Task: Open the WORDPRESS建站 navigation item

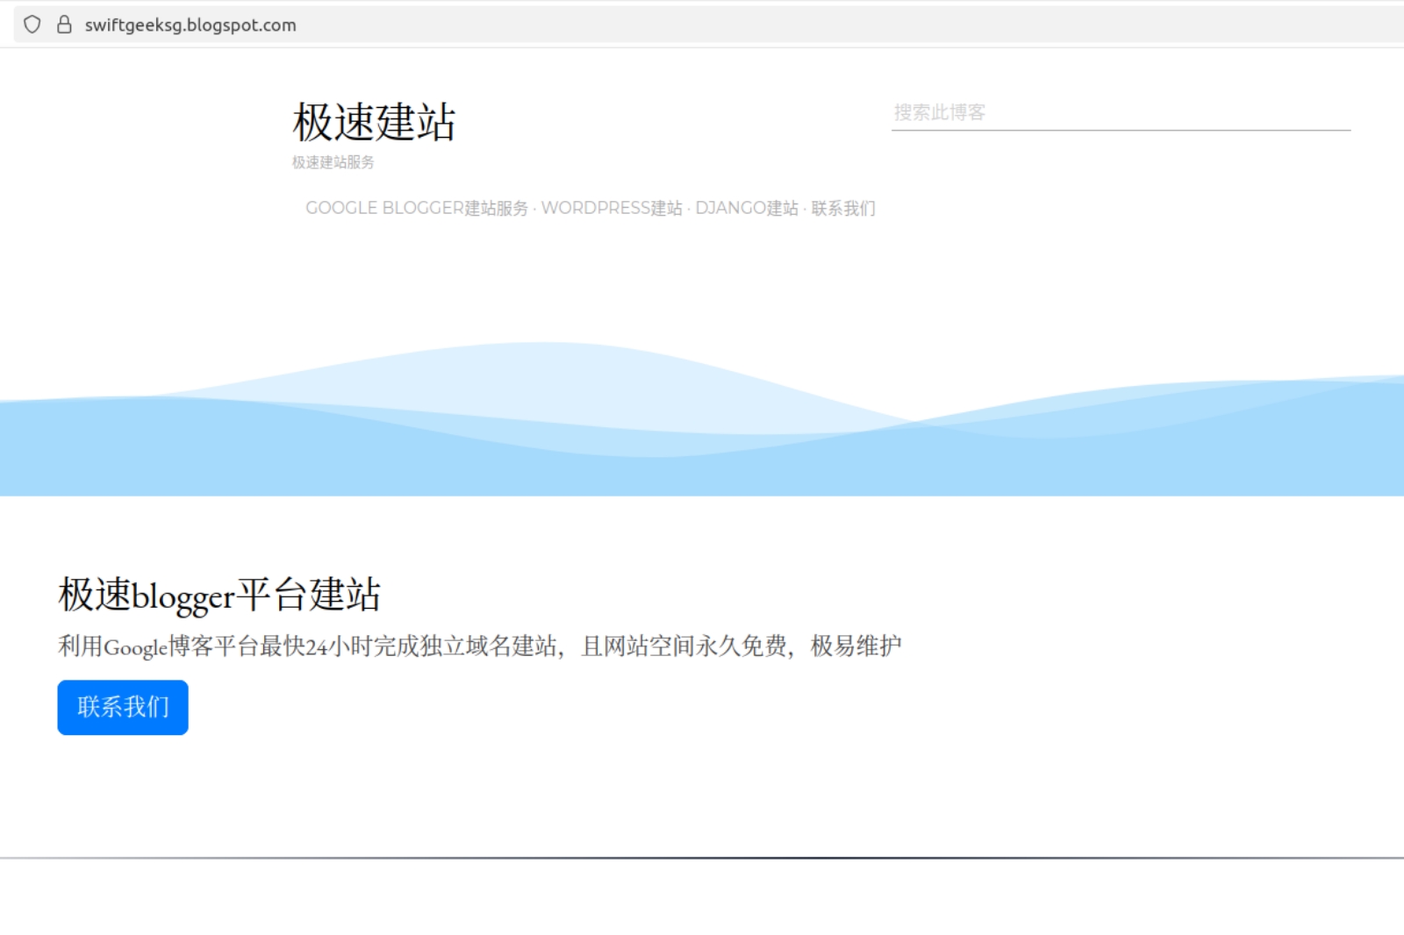Action: coord(612,209)
